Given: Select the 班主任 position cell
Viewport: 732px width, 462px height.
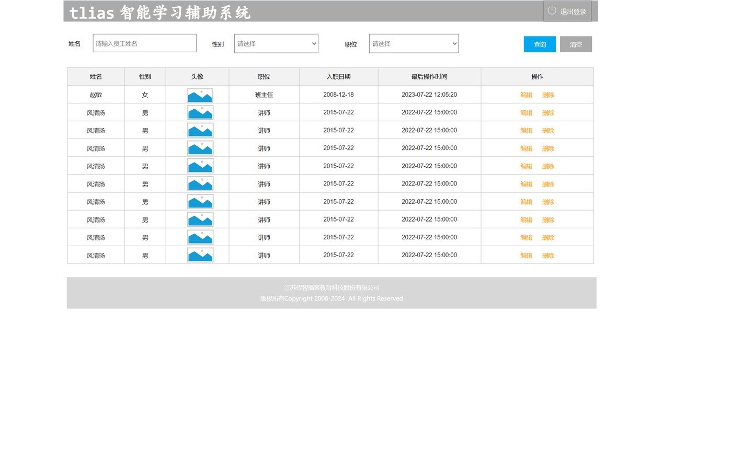Looking at the screenshot, I should click(x=264, y=95).
